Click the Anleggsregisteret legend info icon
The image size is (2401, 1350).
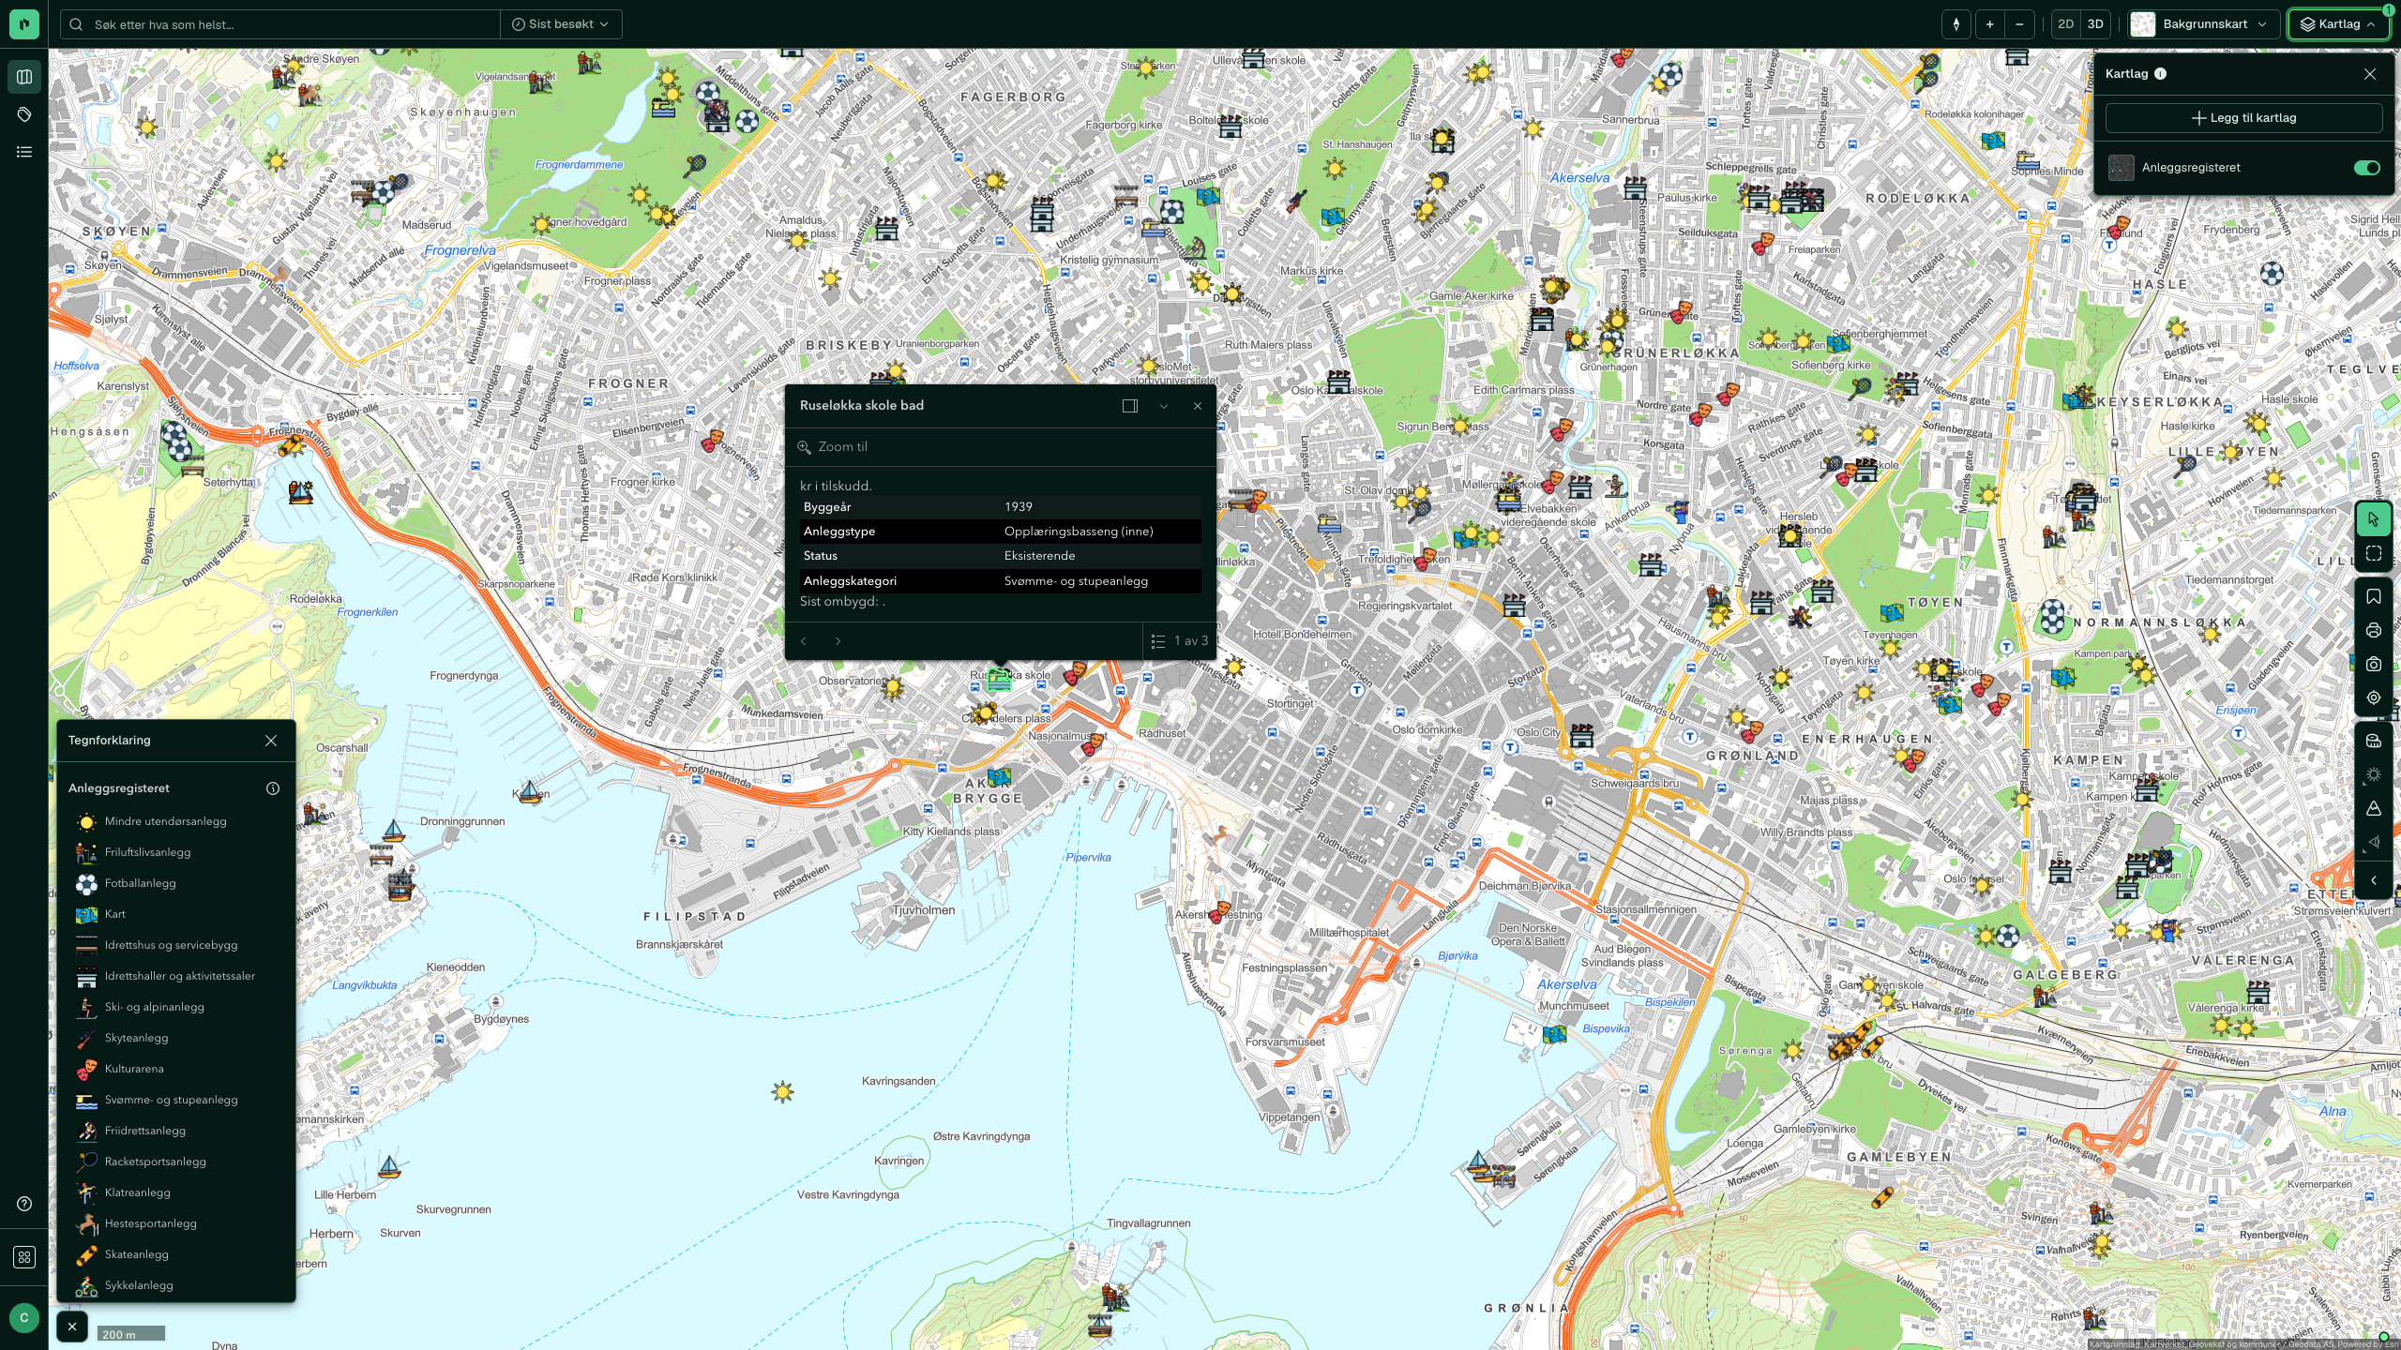point(273,788)
